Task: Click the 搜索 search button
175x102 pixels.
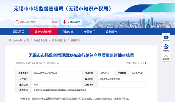Action: (55, 22)
